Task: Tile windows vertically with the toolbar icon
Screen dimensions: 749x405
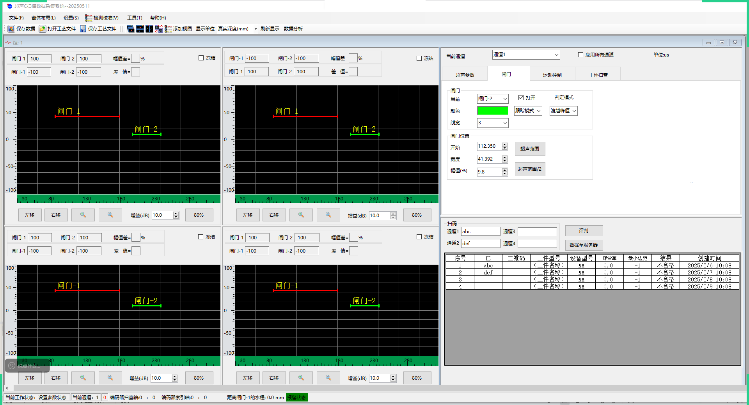Action: click(149, 29)
